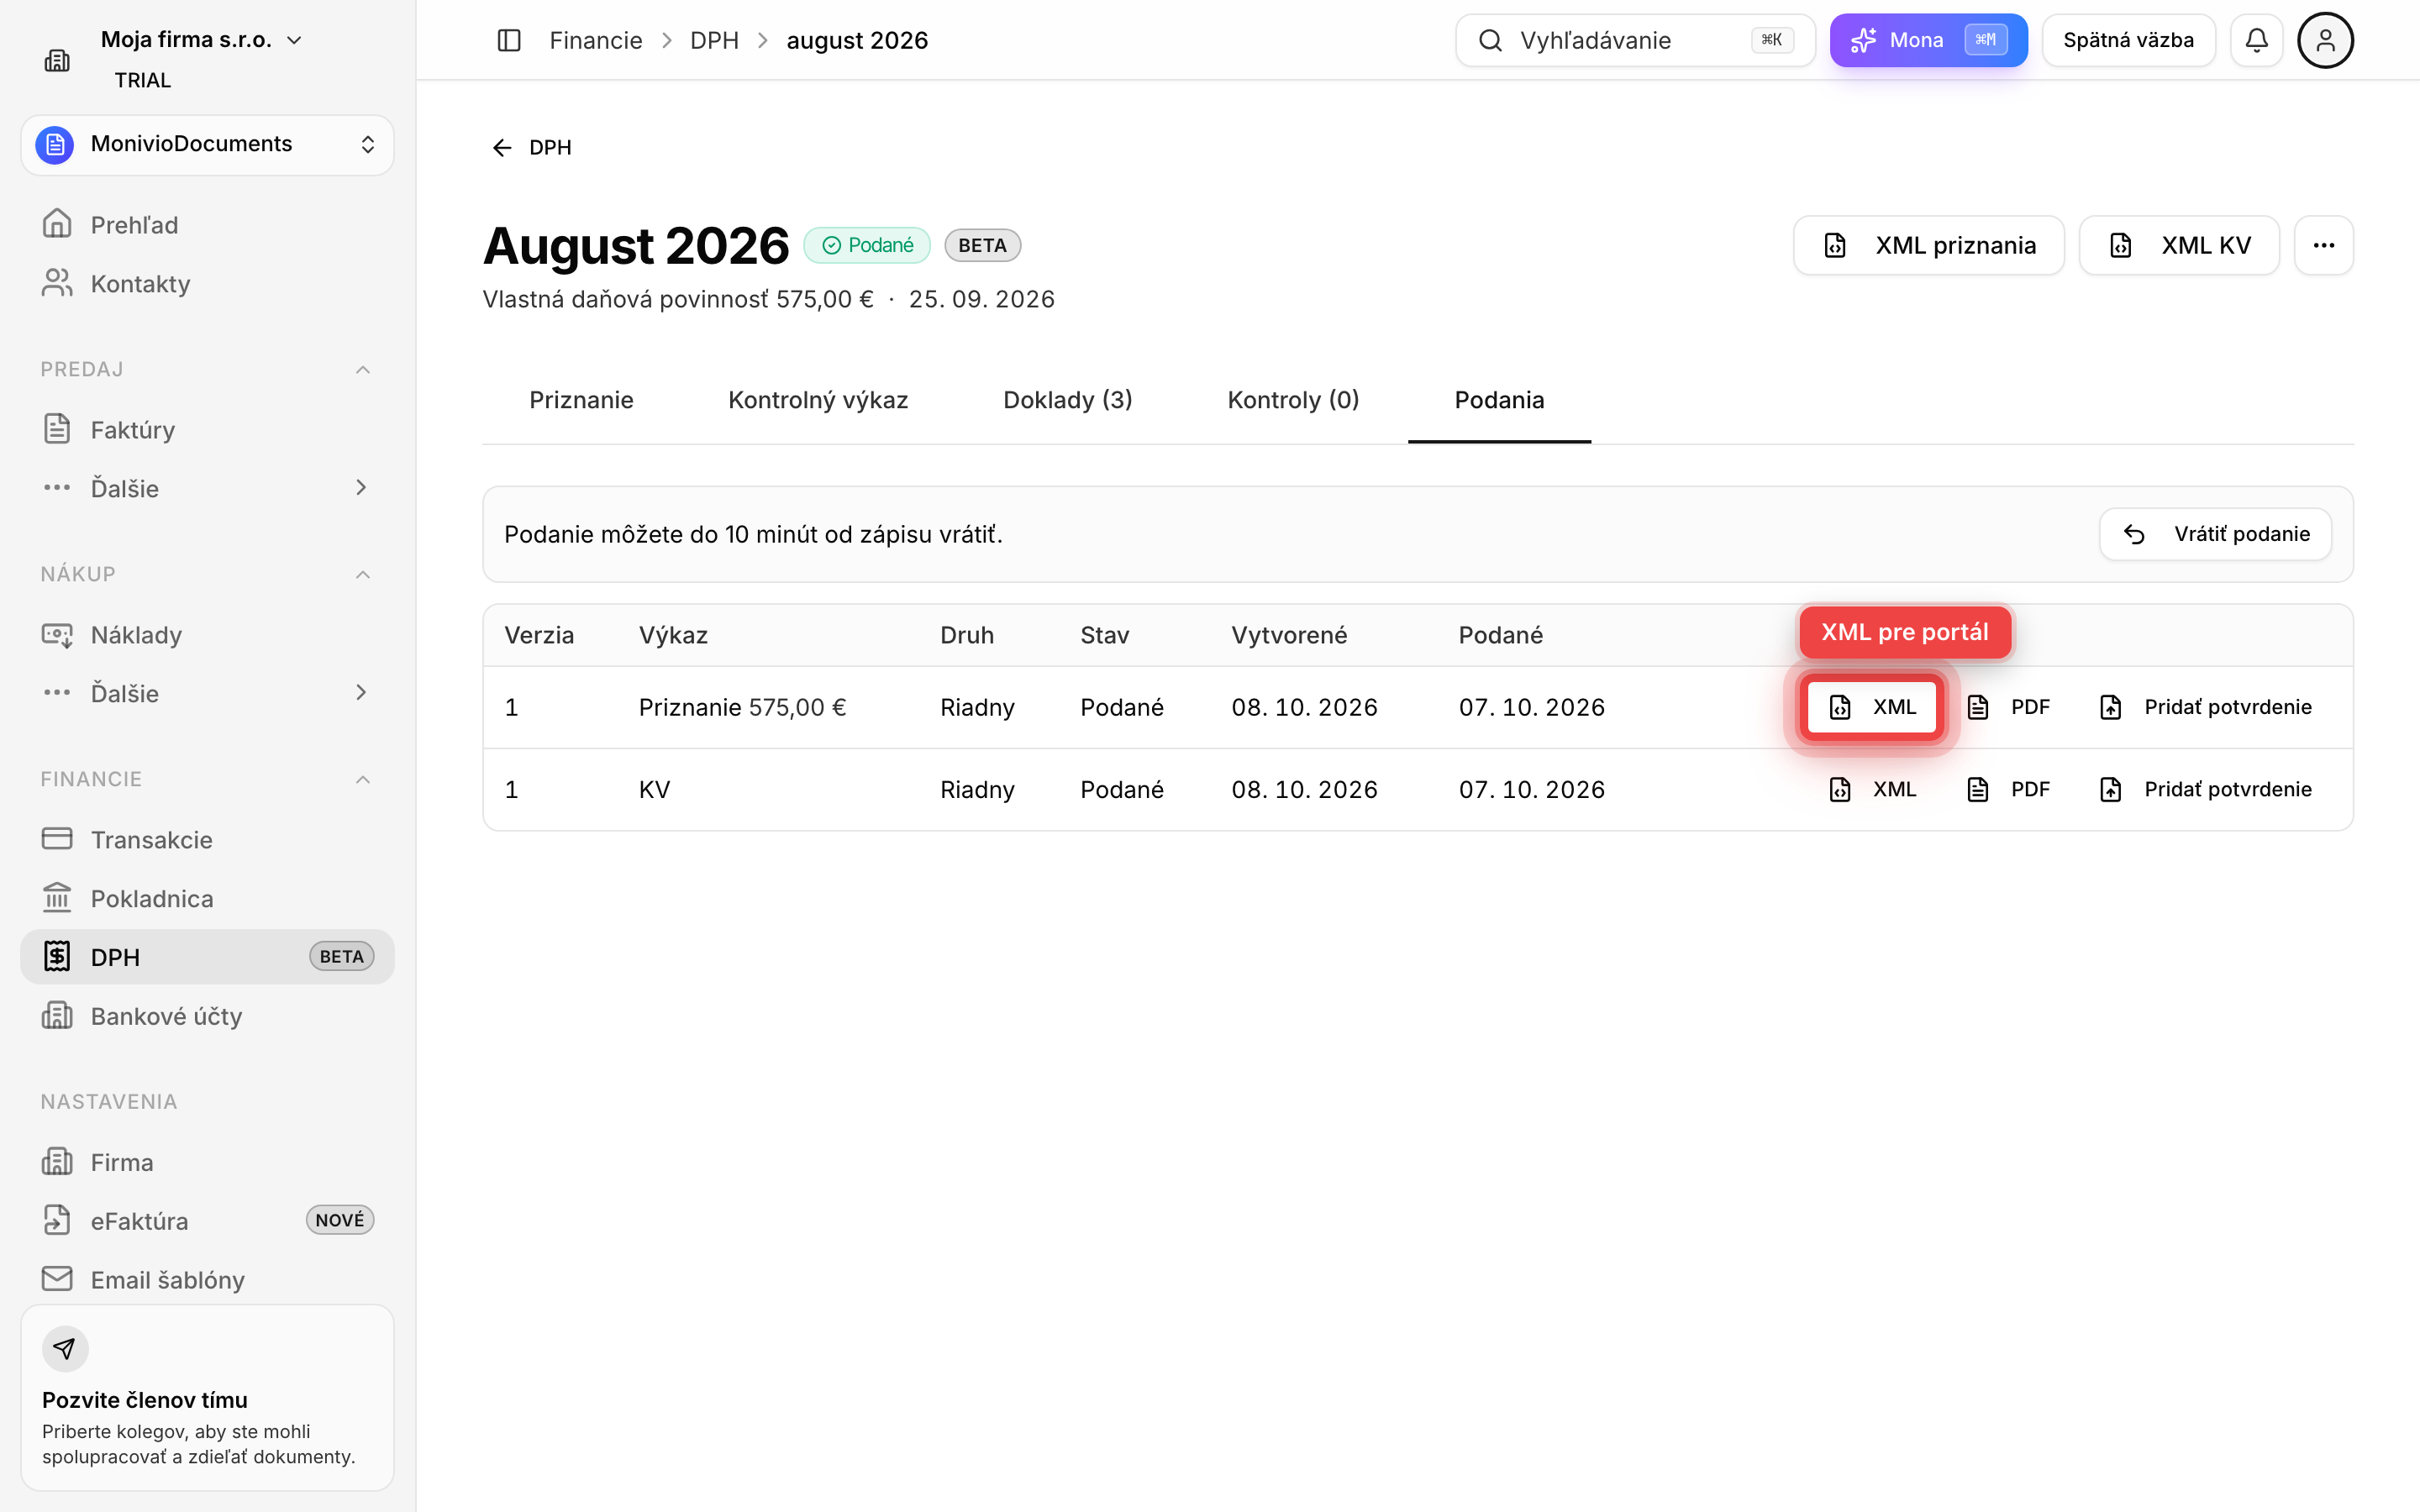Download PDF for the KV row
The height and width of the screenshot is (1512, 2420).
(2009, 789)
